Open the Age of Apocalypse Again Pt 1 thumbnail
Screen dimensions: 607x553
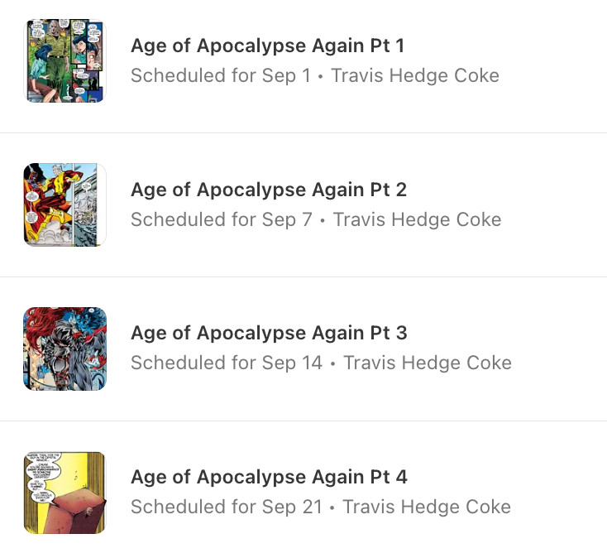(65, 60)
